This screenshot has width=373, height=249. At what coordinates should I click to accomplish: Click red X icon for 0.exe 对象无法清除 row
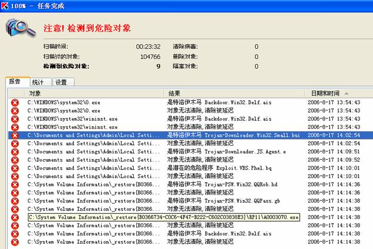15,111
